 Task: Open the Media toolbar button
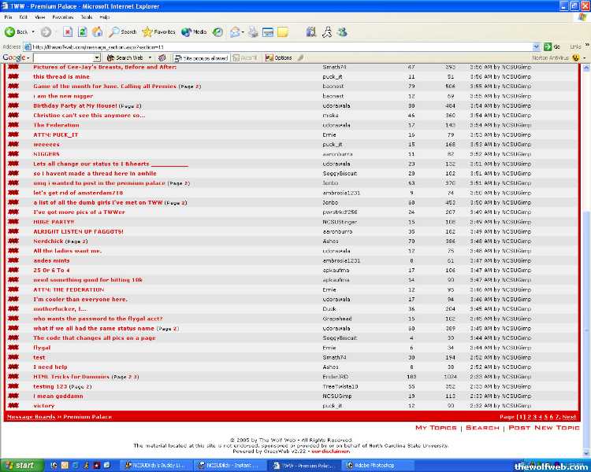pyautogui.click(x=194, y=32)
